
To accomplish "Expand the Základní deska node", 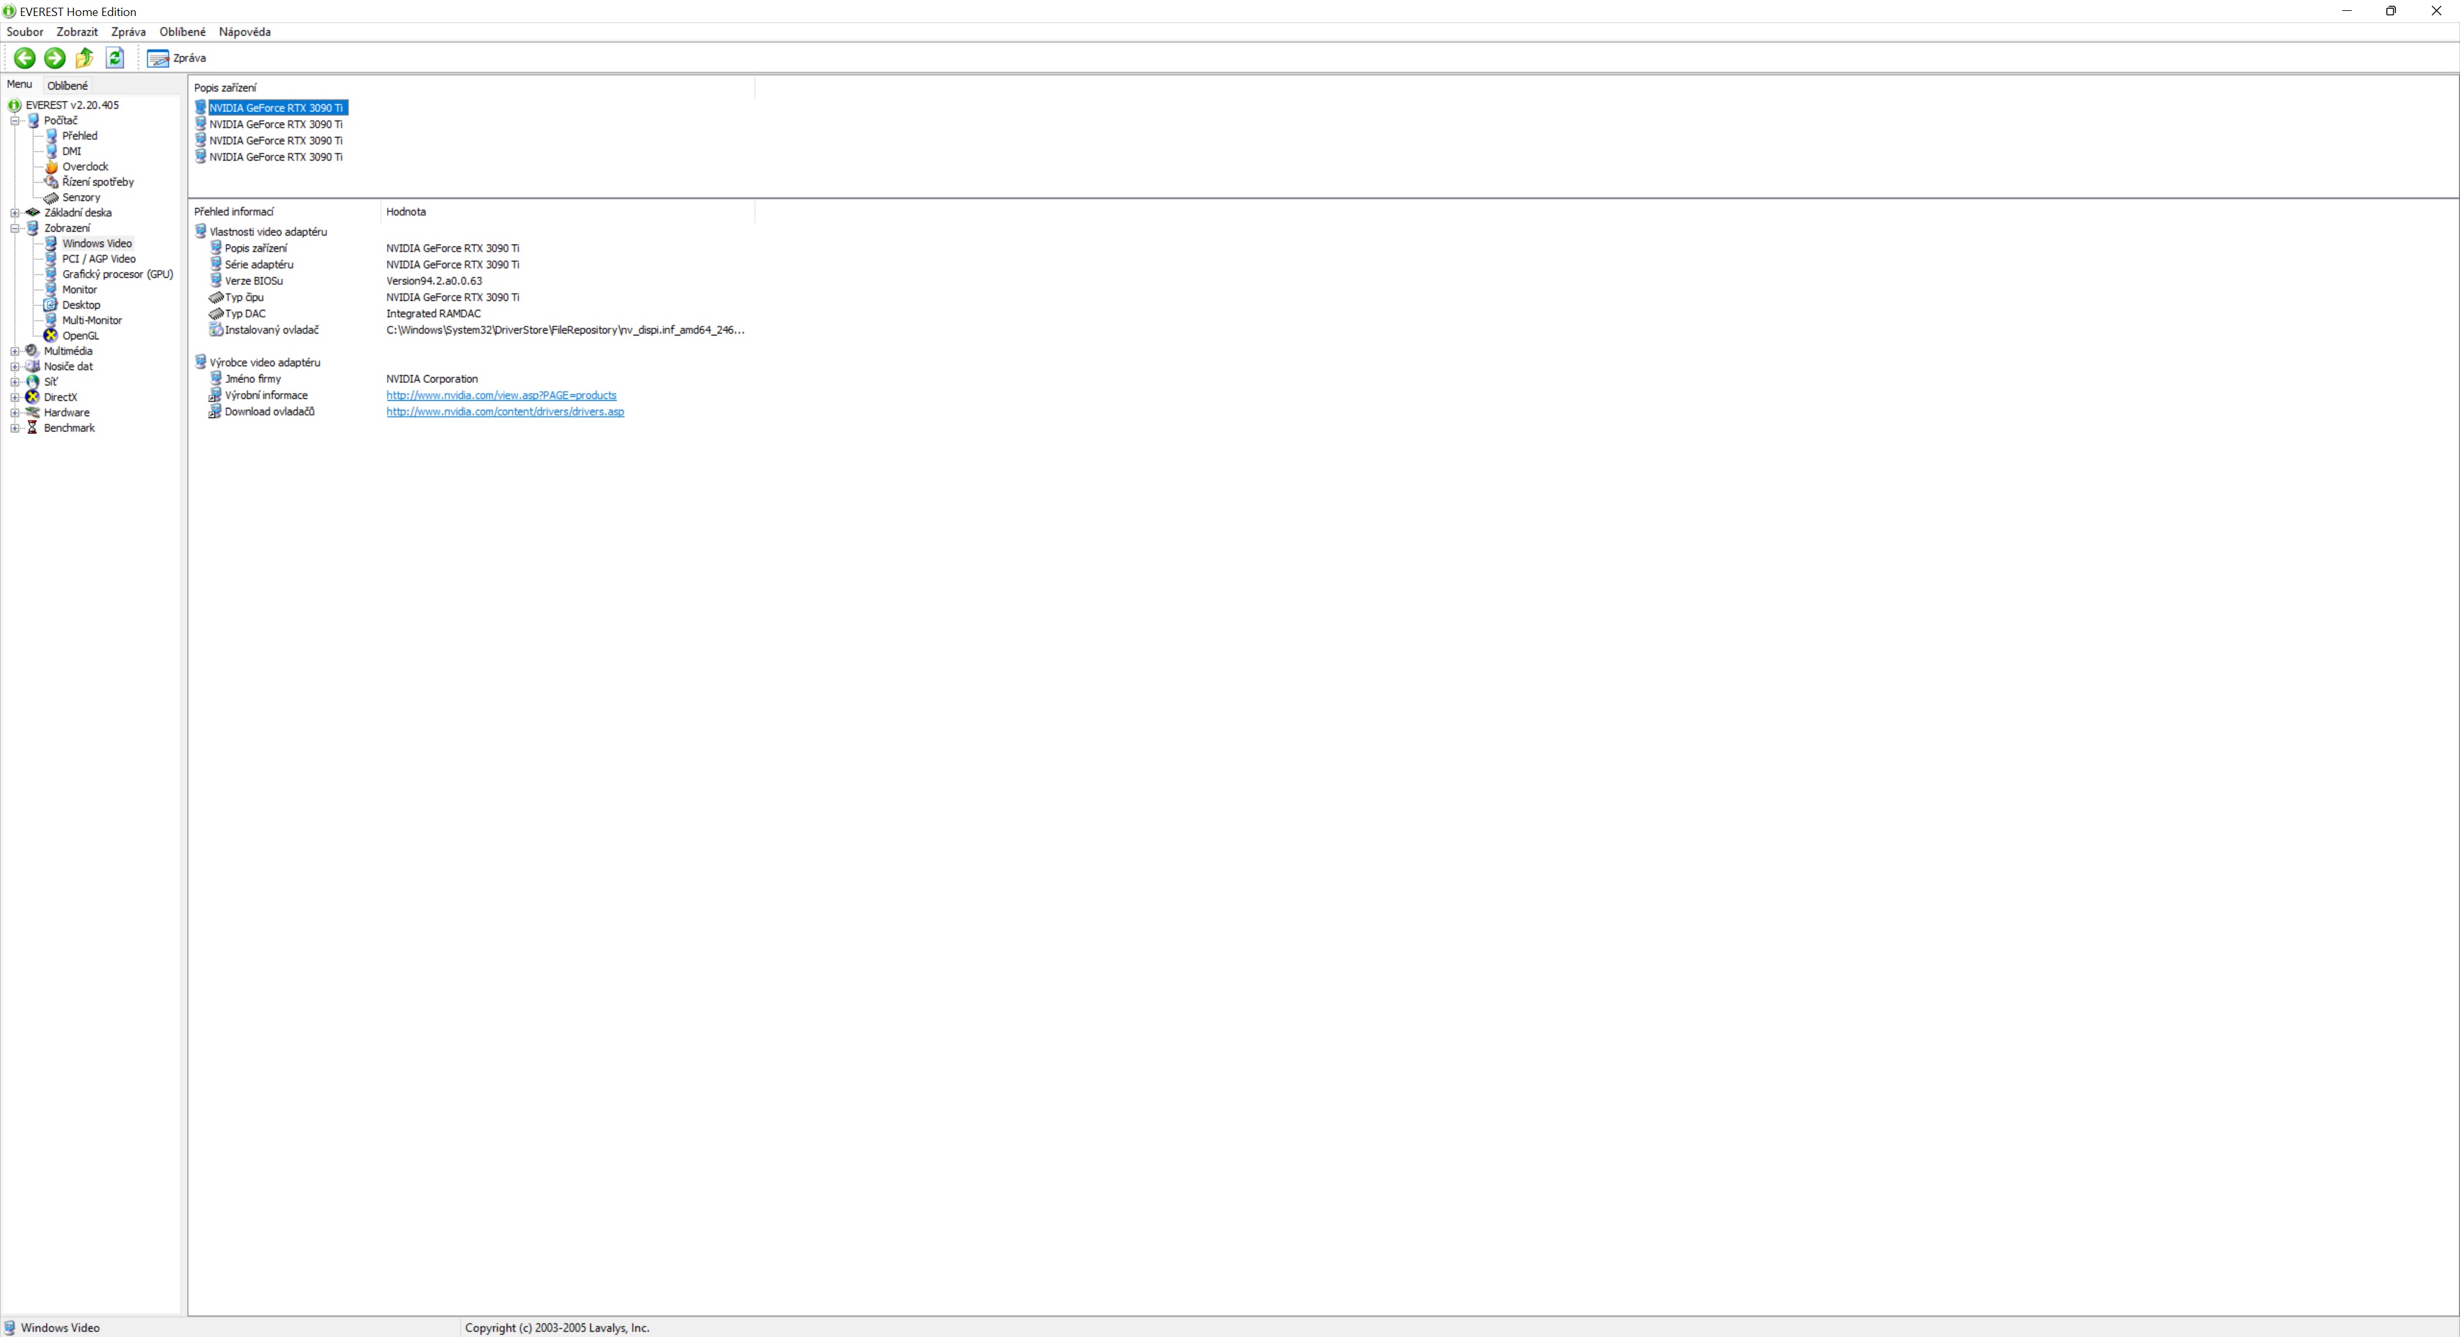I will click(x=15, y=213).
